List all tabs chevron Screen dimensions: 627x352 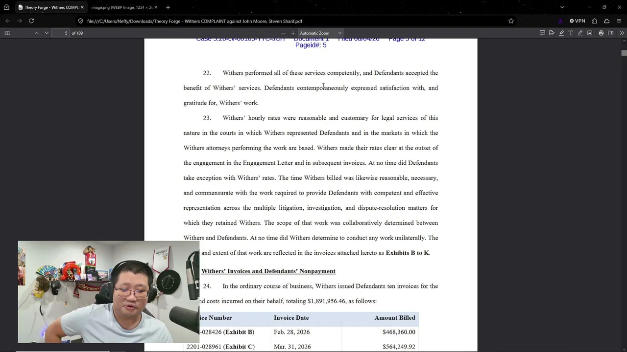(x=562, y=7)
